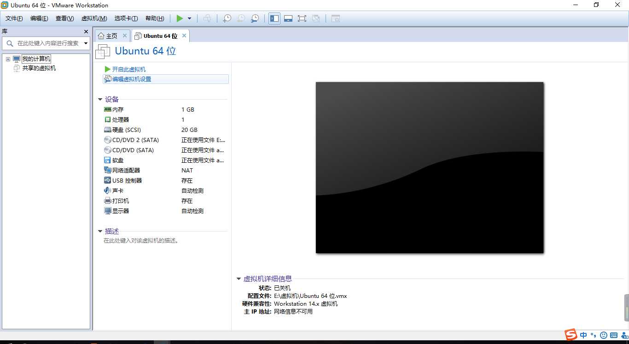This screenshot has width=629, height=344.
Task: Select 共享的虚拟机 in the library tree
Action: 39,68
